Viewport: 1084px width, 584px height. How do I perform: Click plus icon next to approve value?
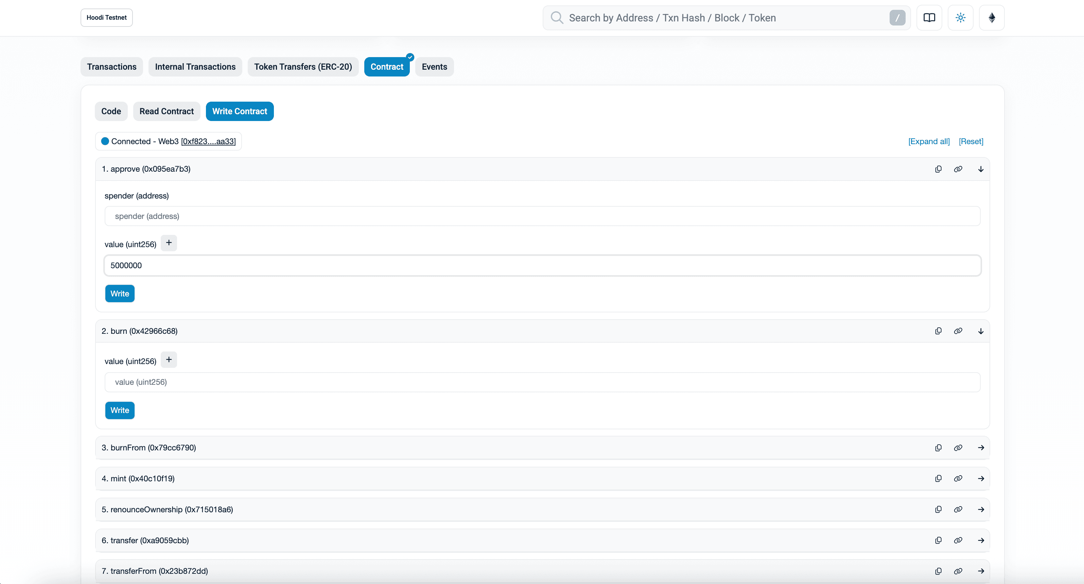coord(169,243)
